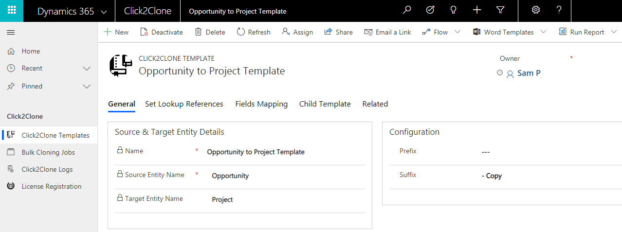Open the settings gear icon

tap(536, 10)
